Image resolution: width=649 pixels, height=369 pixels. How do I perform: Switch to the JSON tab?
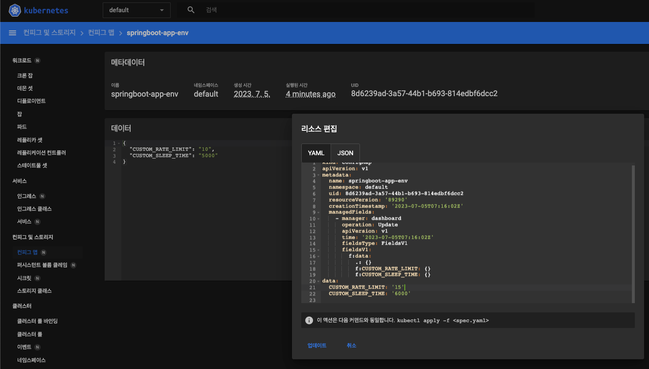point(345,153)
